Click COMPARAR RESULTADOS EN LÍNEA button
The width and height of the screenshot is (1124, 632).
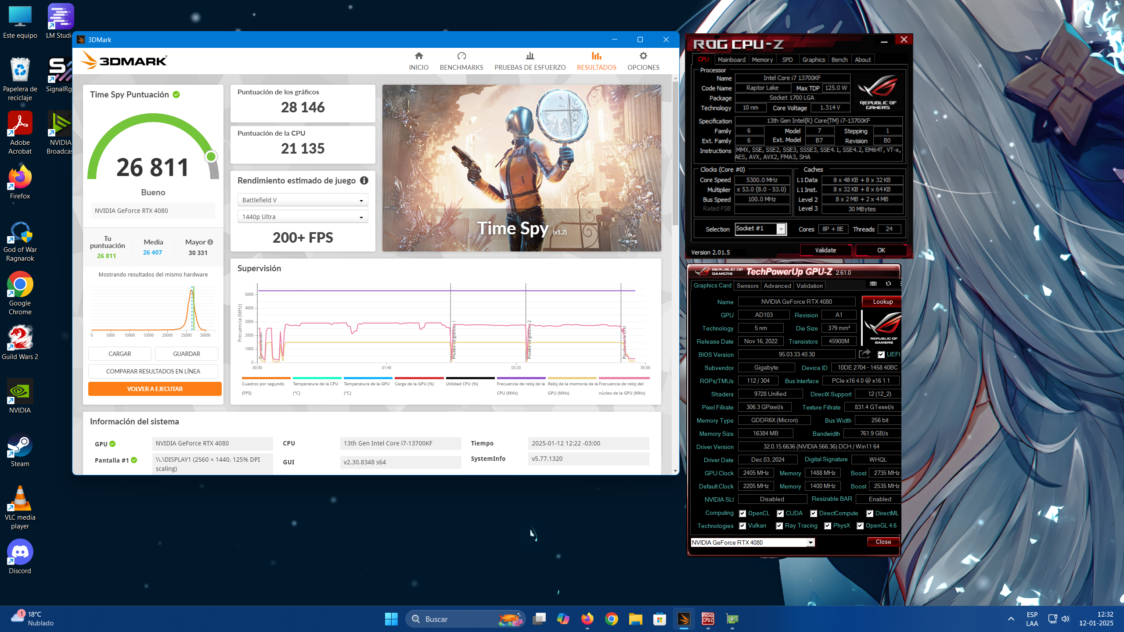[153, 371]
